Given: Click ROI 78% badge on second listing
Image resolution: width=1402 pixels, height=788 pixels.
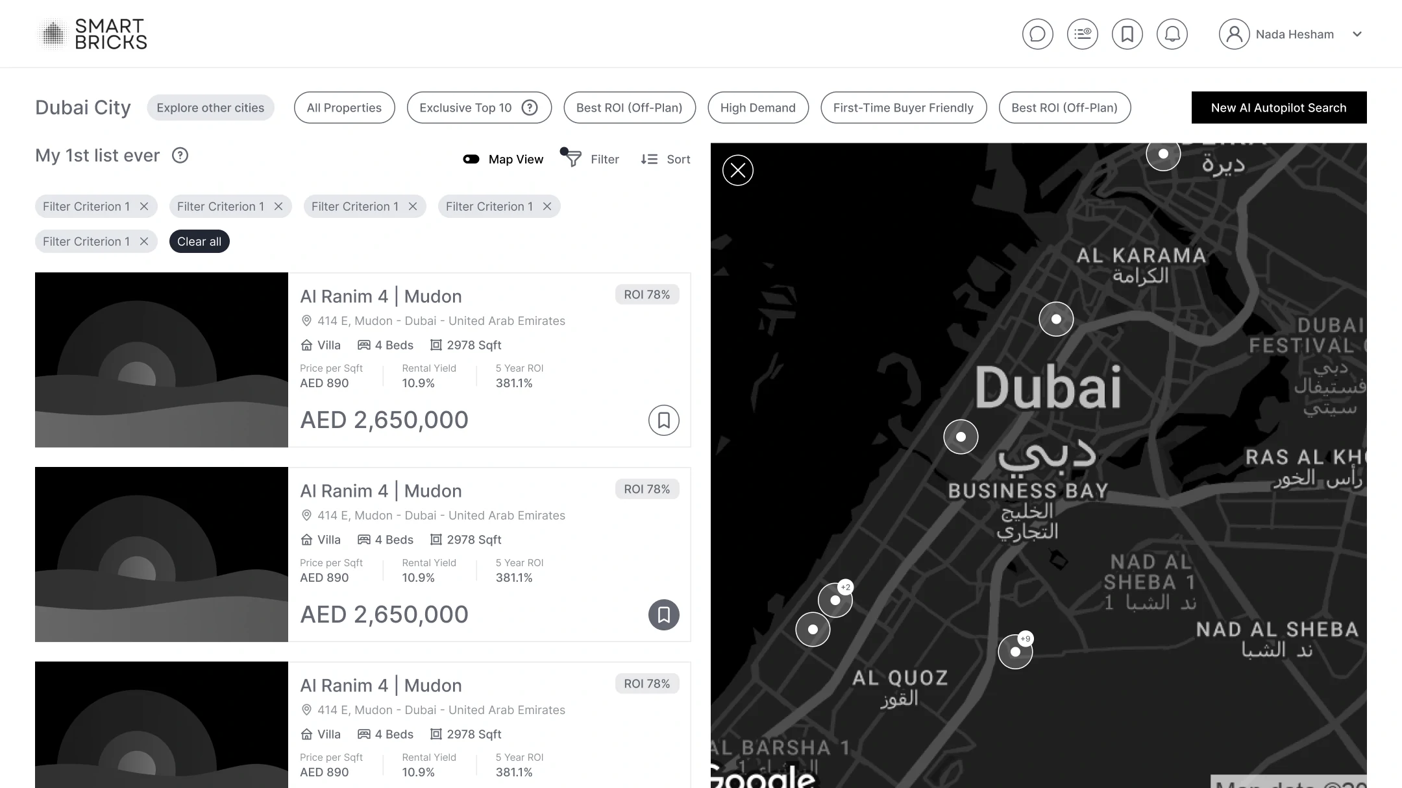Looking at the screenshot, I should click(647, 489).
